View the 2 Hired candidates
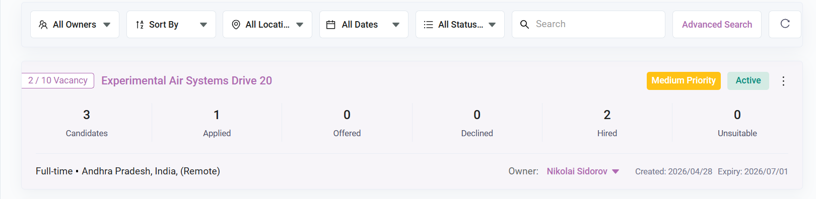The width and height of the screenshot is (816, 199). 607,123
